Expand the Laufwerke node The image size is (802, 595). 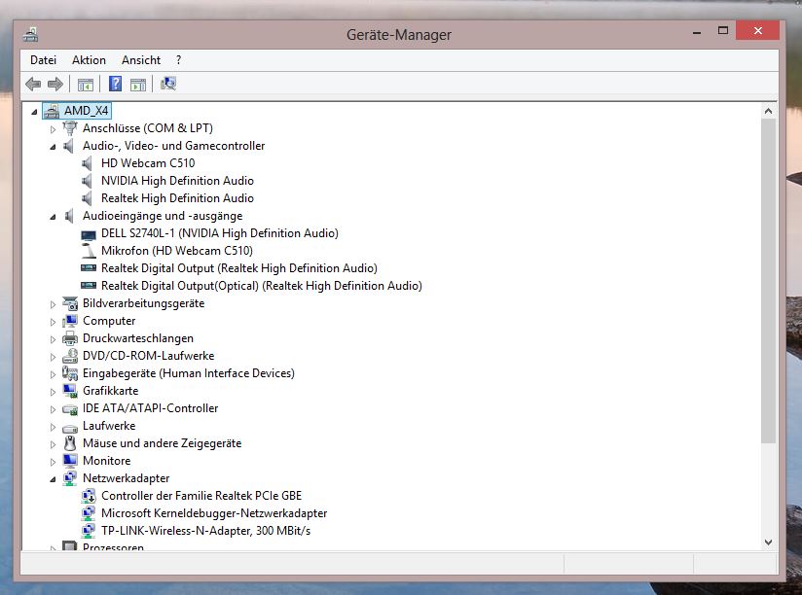(53, 427)
